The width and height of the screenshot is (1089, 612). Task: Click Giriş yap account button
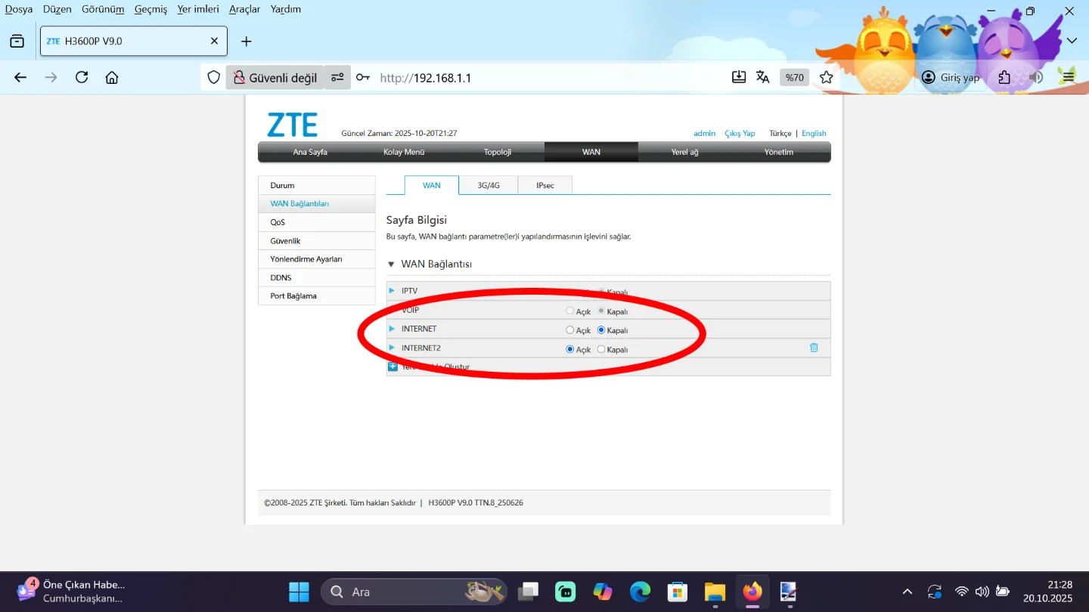[951, 77]
